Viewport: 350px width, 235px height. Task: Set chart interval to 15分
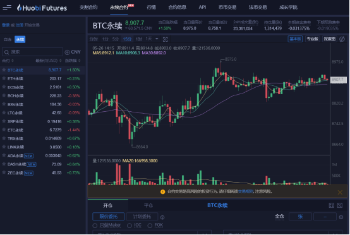point(127,39)
